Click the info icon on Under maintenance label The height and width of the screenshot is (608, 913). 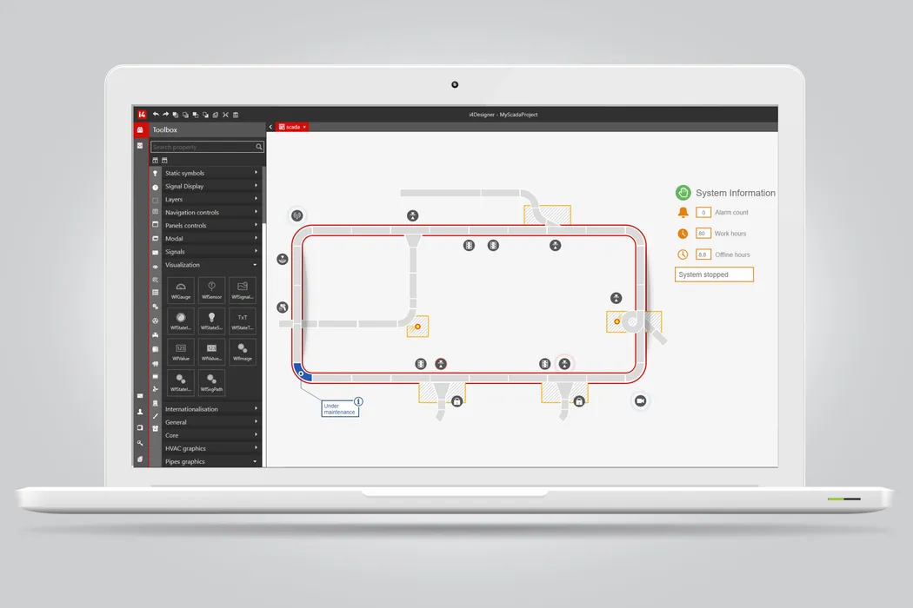coord(358,401)
